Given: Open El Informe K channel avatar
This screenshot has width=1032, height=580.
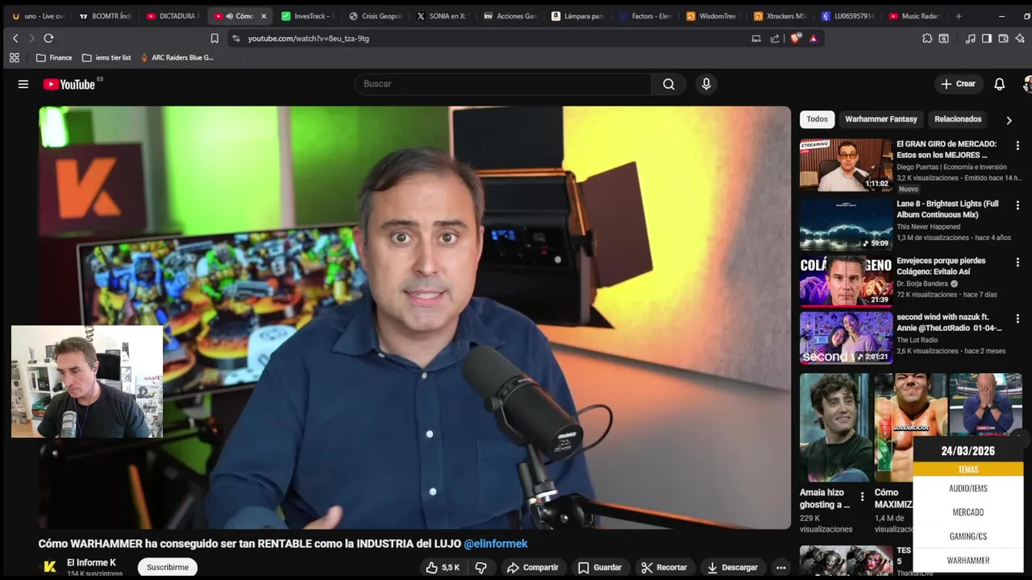Looking at the screenshot, I should [49, 567].
